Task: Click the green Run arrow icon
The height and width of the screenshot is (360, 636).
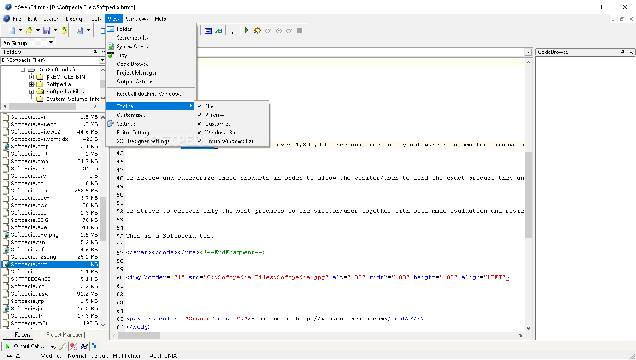Action: click(247, 30)
